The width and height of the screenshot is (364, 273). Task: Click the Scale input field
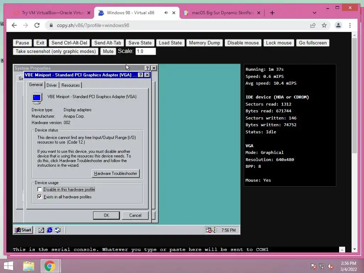click(145, 51)
